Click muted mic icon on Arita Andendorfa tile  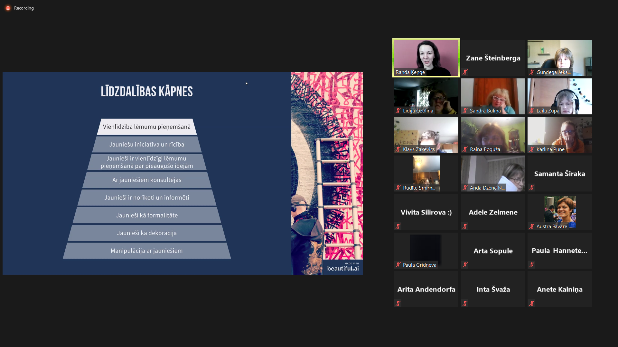coord(398,303)
